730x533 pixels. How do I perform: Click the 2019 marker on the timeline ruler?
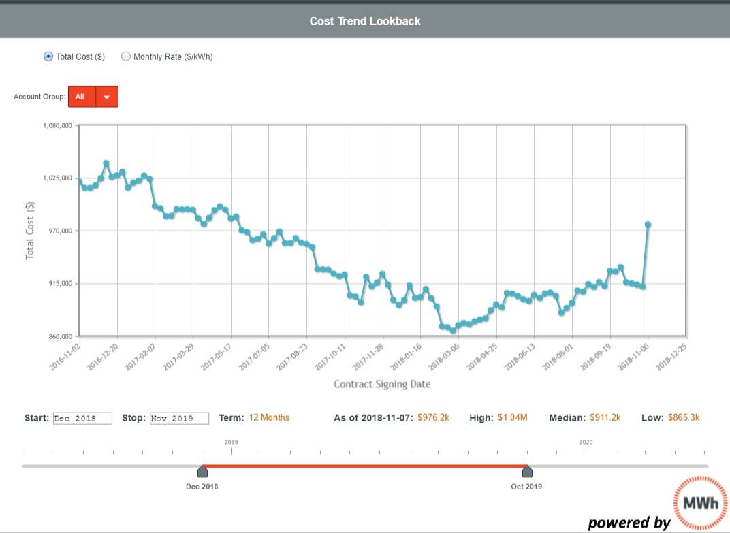[232, 441]
